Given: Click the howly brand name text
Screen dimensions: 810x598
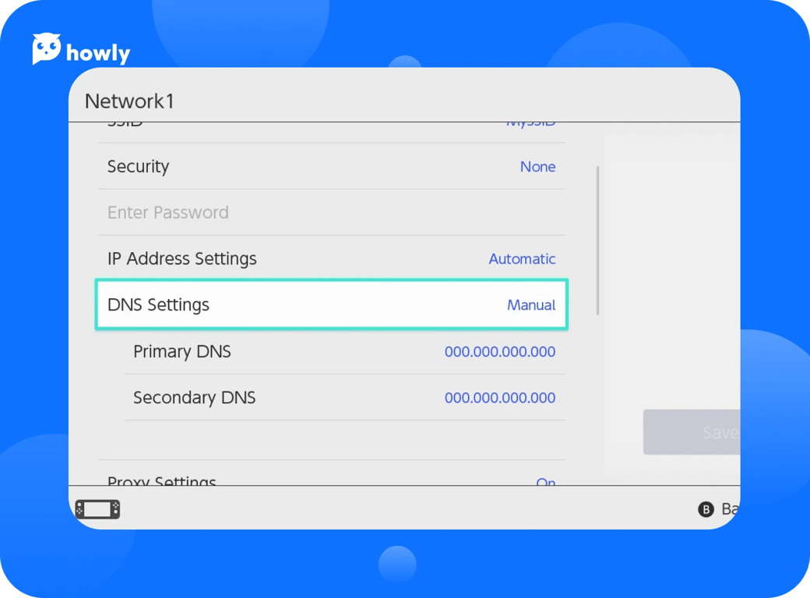Looking at the screenshot, I should tap(98, 53).
